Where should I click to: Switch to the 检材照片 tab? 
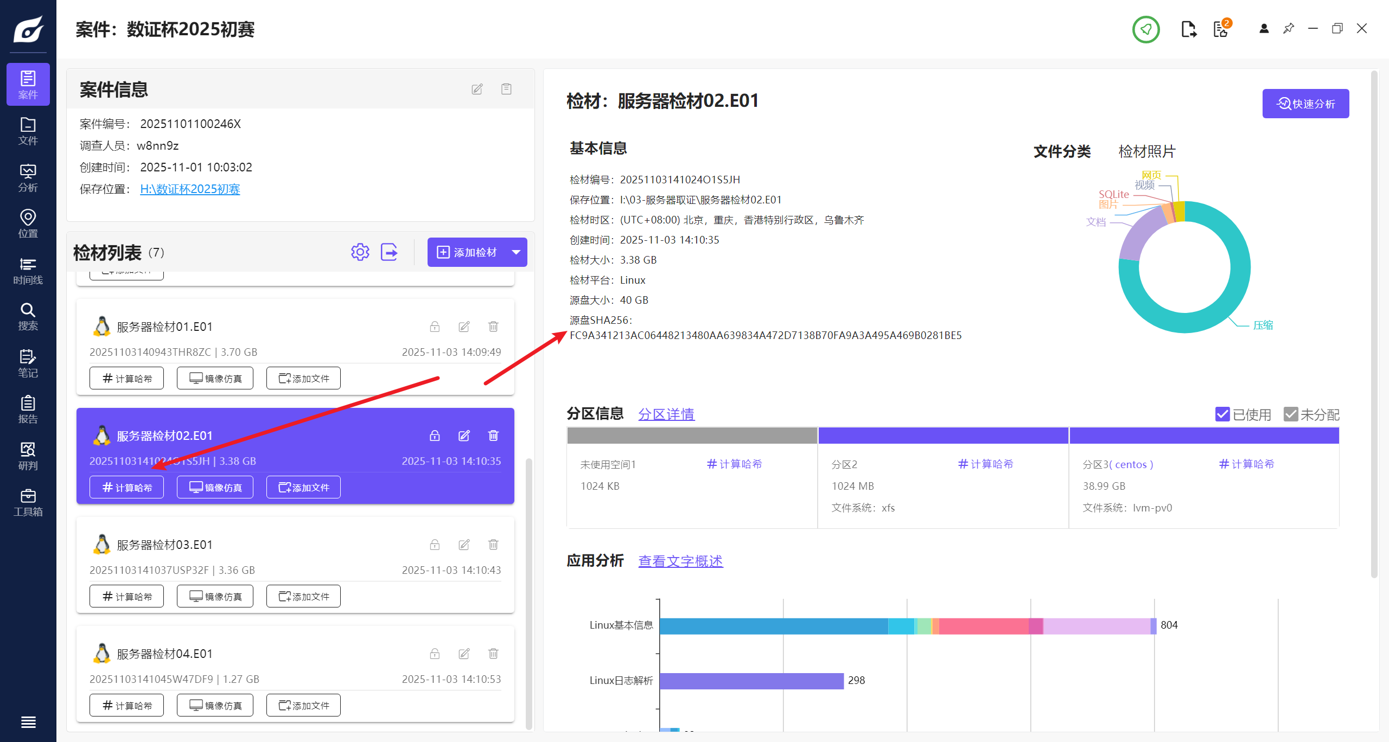coord(1146,151)
